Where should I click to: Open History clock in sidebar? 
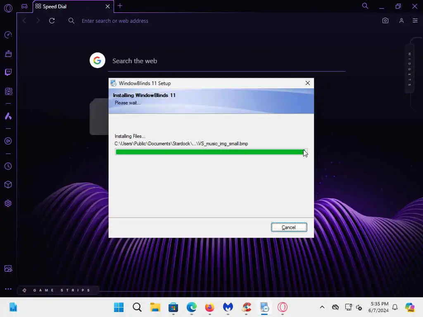tap(8, 166)
